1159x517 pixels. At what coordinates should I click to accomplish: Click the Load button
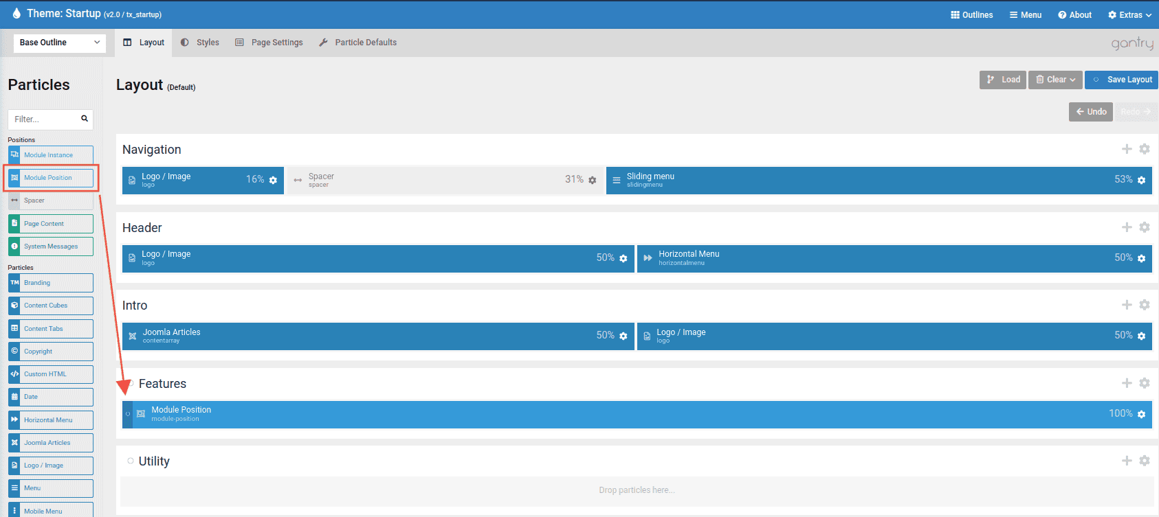(x=1003, y=80)
